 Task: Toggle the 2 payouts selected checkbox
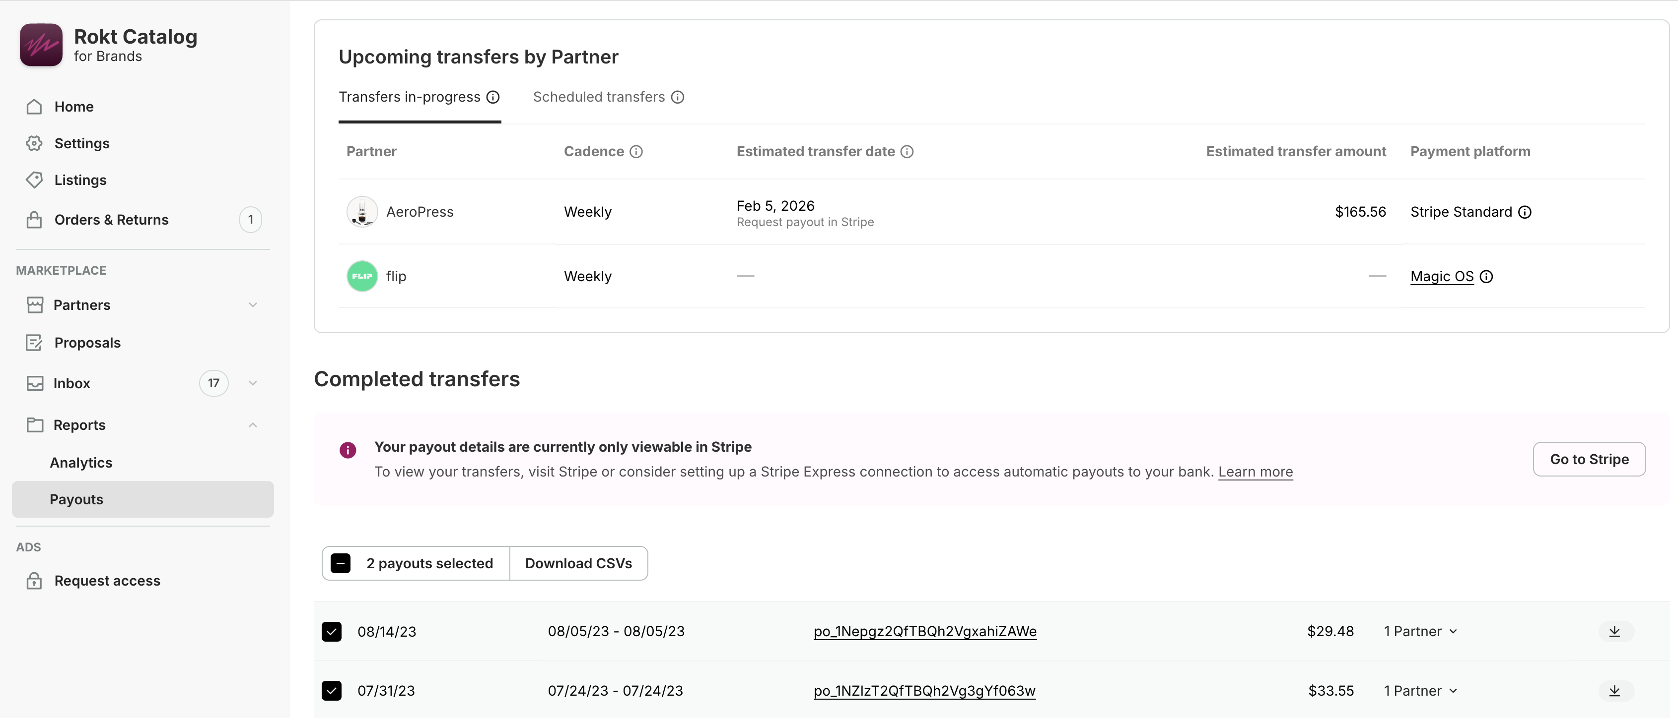coord(341,563)
